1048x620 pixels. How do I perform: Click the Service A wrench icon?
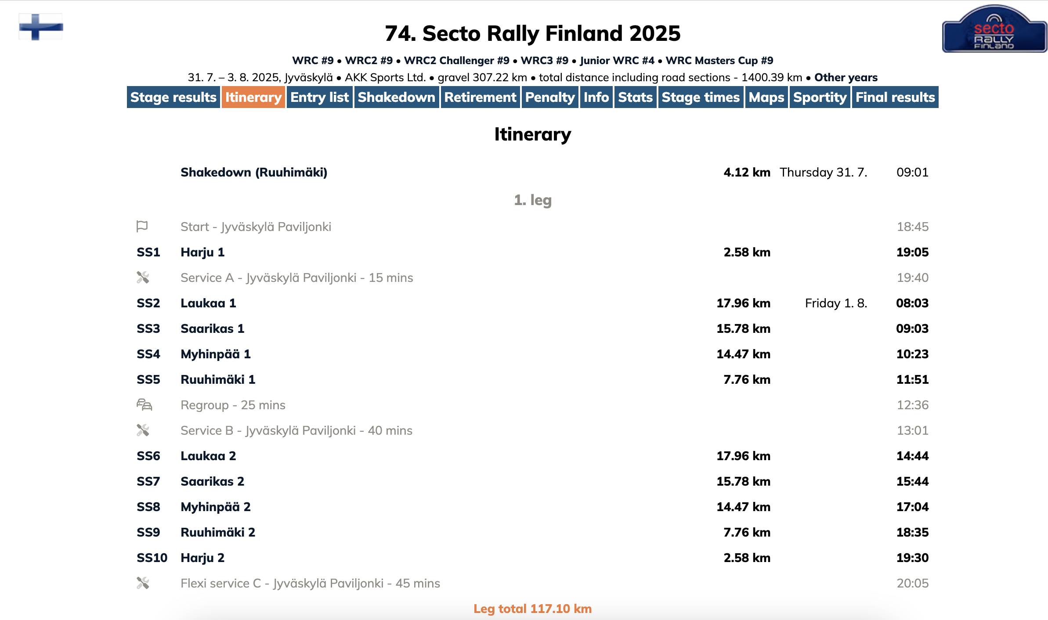coord(143,278)
